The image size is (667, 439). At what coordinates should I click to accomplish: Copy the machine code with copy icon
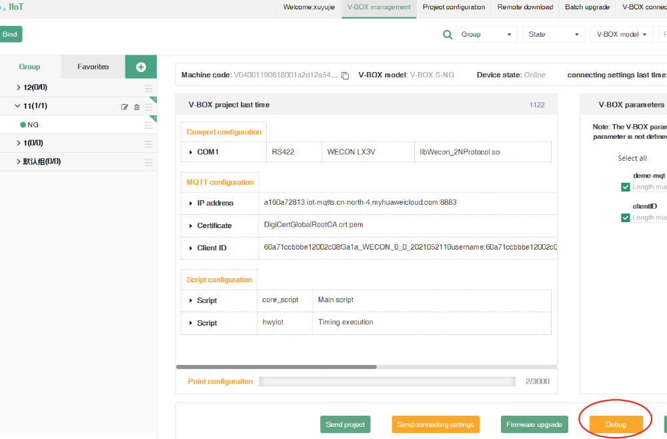tap(345, 75)
